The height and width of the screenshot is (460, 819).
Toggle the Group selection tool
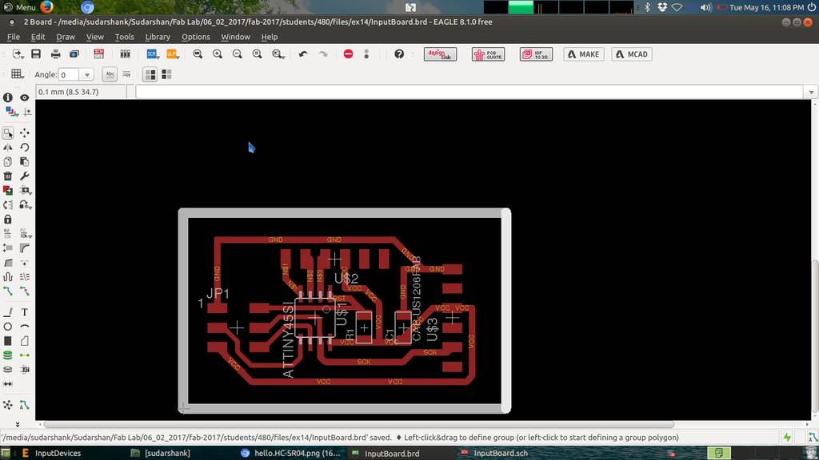pyautogui.click(x=8, y=133)
